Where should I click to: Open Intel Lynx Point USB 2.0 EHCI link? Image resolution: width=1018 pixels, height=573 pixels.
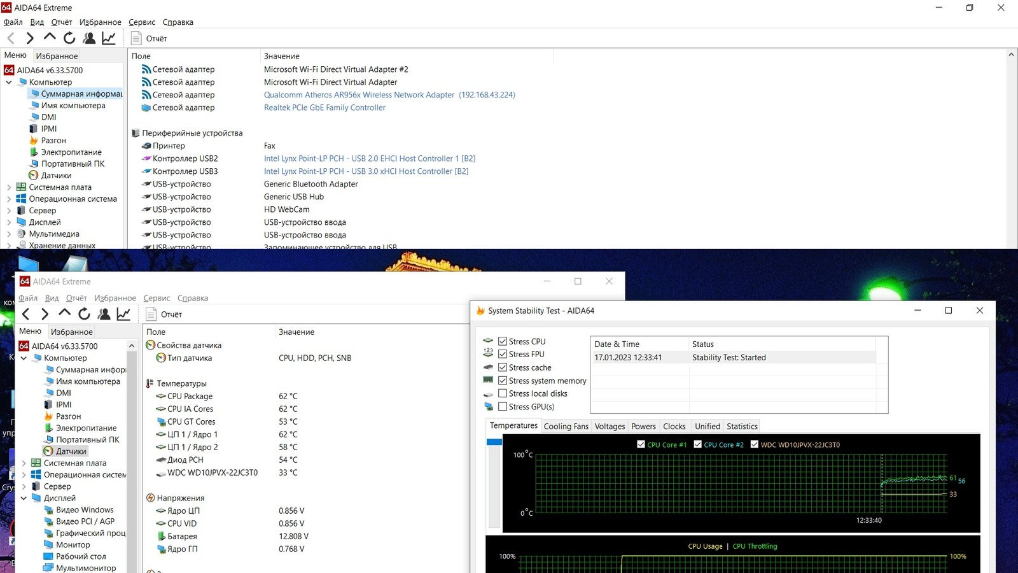coord(370,159)
